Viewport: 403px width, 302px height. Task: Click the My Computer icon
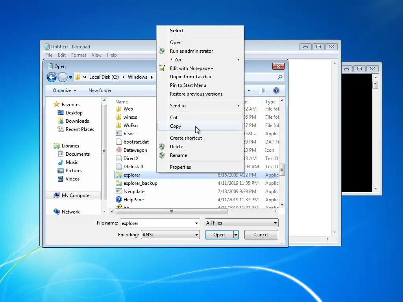click(x=57, y=195)
